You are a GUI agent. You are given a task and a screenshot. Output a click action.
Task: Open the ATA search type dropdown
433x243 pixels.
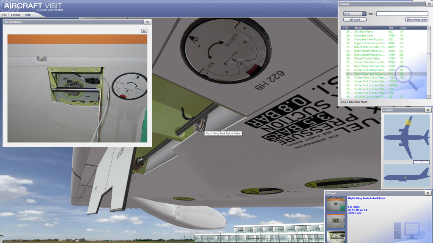(x=355, y=14)
